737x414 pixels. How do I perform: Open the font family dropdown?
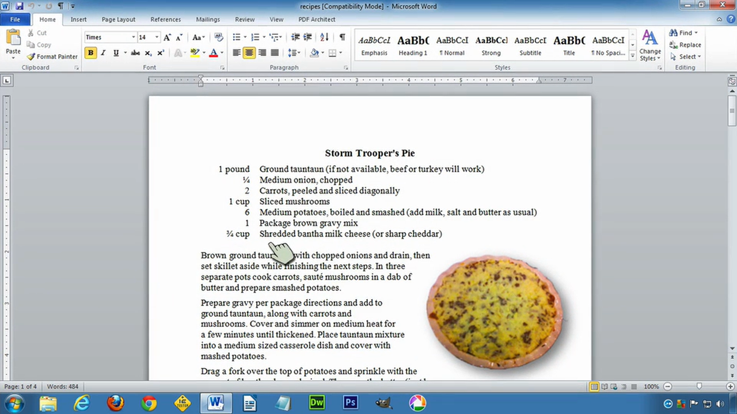(x=133, y=37)
